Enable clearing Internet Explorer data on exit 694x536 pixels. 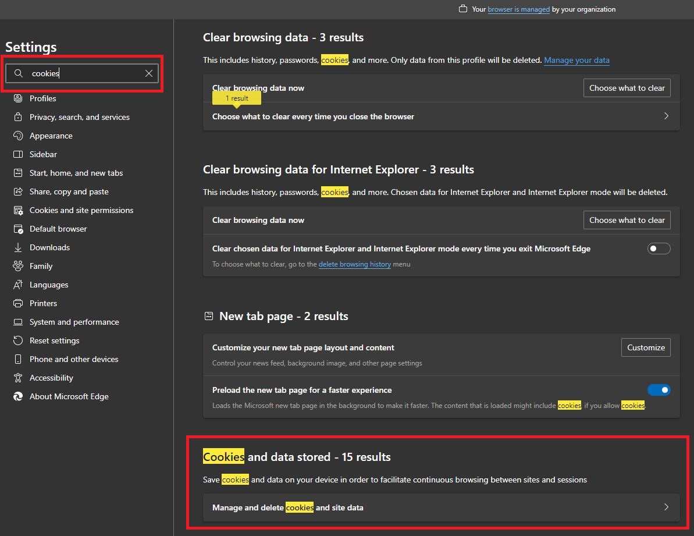pos(659,249)
